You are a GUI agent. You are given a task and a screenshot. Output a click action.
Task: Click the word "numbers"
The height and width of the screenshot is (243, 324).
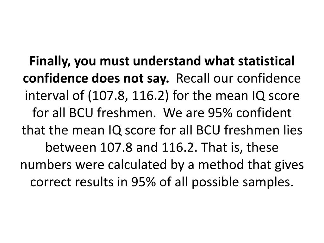coord(46,165)
